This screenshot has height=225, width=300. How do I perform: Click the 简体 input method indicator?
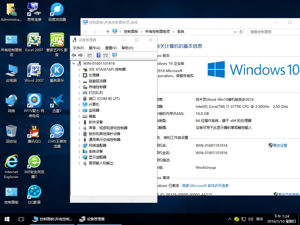tap(260, 219)
